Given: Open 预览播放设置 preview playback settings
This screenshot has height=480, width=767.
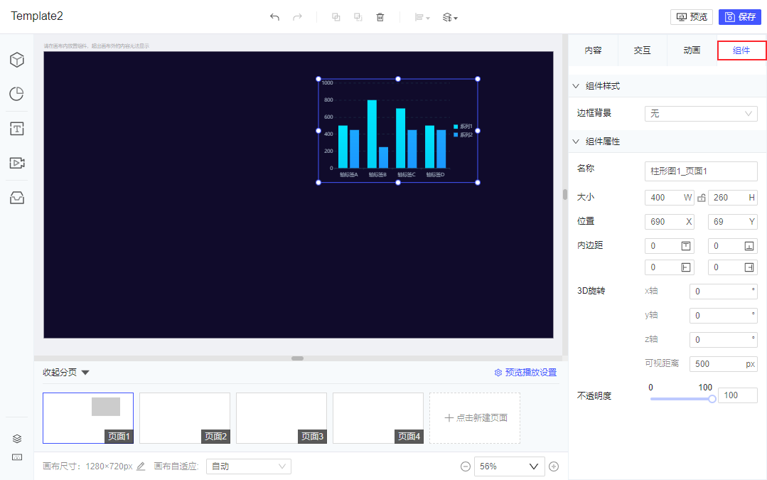Looking at the screenshot, I should pyautogui.click(x=526, y=373).
